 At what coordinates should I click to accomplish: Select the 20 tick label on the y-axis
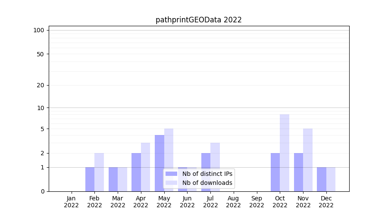click(41, 85)
